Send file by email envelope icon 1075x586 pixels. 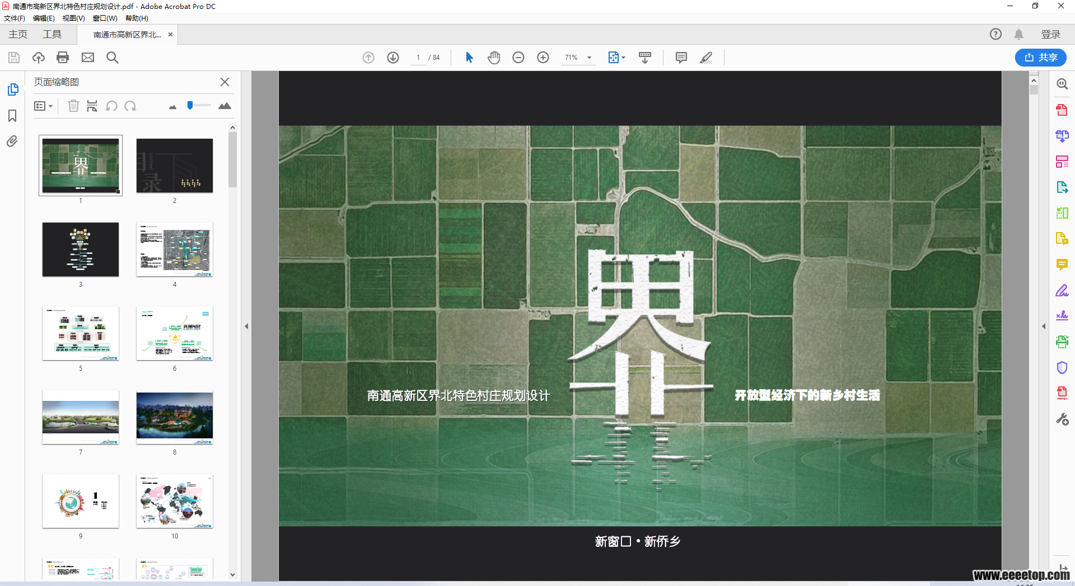pos(88,58)
